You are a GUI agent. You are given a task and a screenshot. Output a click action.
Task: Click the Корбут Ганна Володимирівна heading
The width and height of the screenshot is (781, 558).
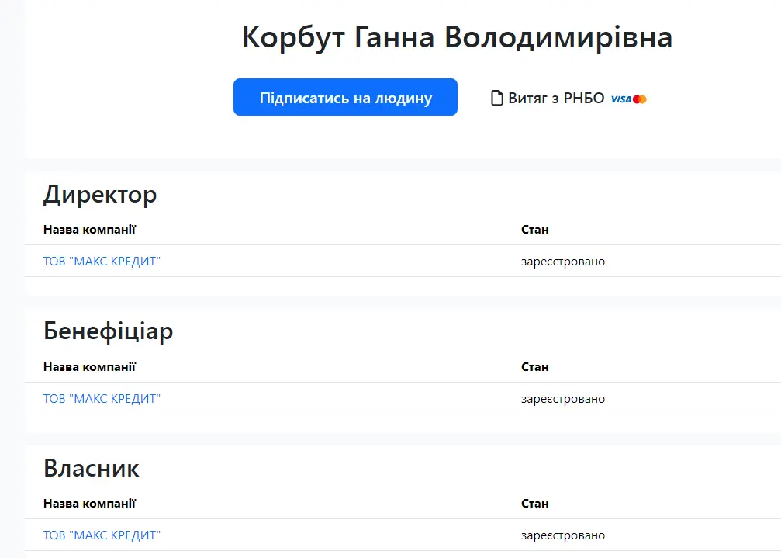coord(458,36)
